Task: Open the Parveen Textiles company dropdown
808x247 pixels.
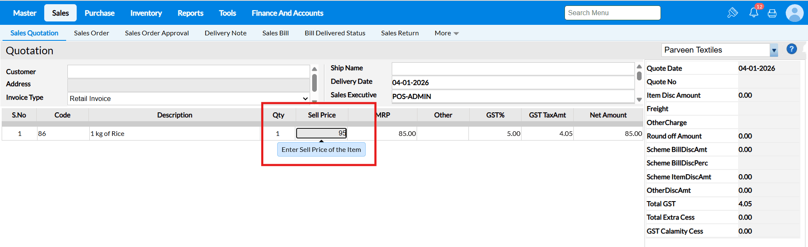Action: click(x=773, y=50)
